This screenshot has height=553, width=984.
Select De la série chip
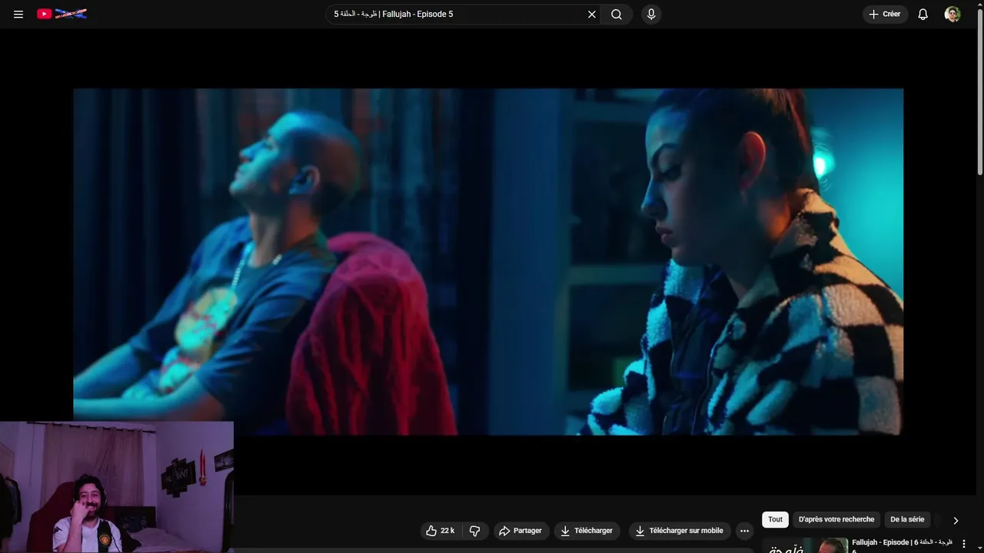coord(907,519)
